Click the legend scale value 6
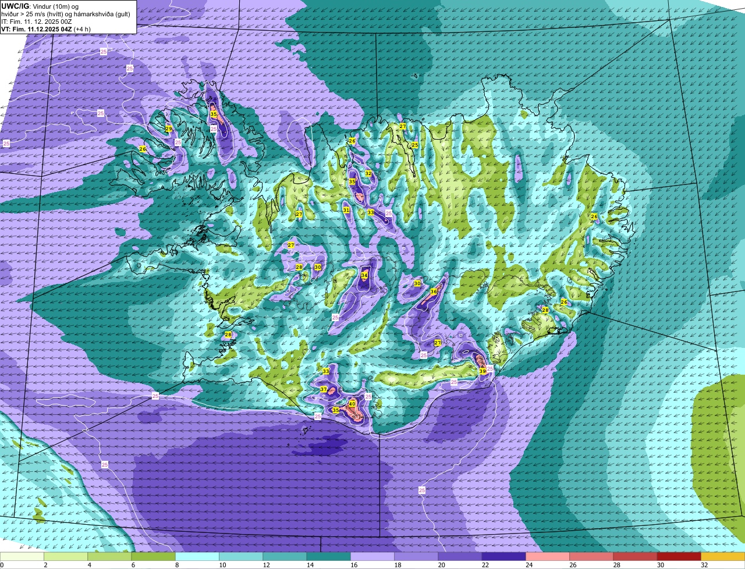Screen dimensions: 745x569 click(x=132, y=565)
